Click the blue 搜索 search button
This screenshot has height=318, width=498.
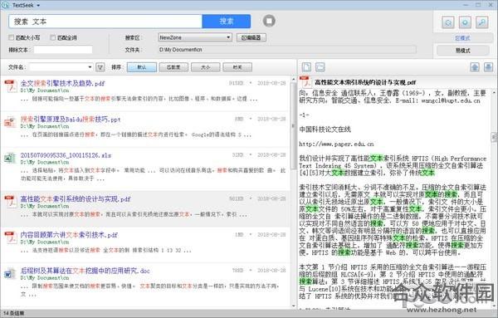(x=227, y=22)
